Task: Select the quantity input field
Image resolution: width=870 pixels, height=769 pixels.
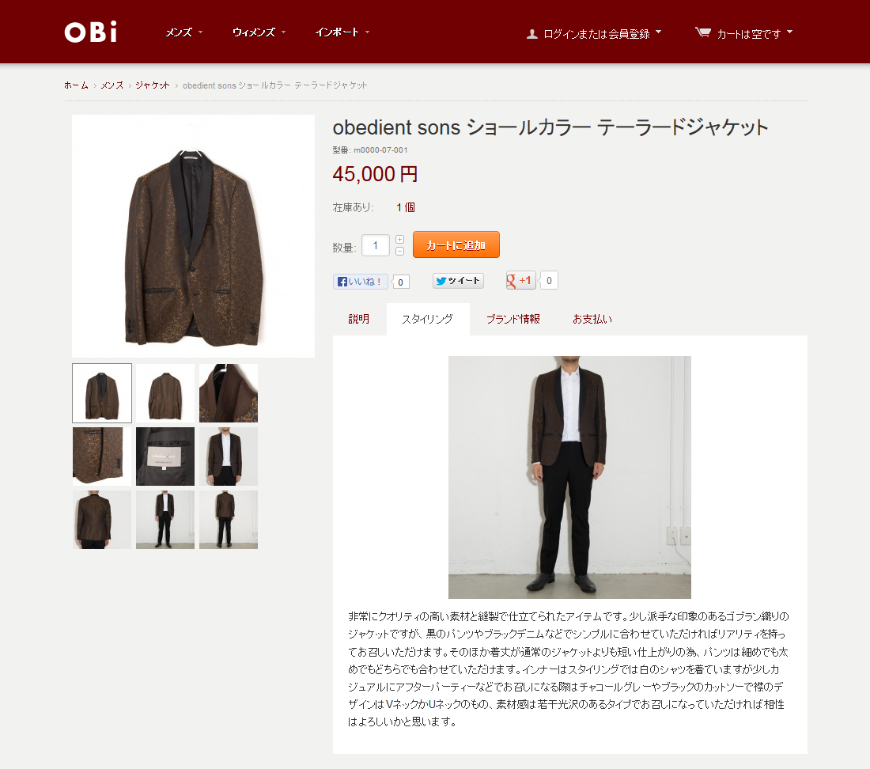Action: coord(376,245)
